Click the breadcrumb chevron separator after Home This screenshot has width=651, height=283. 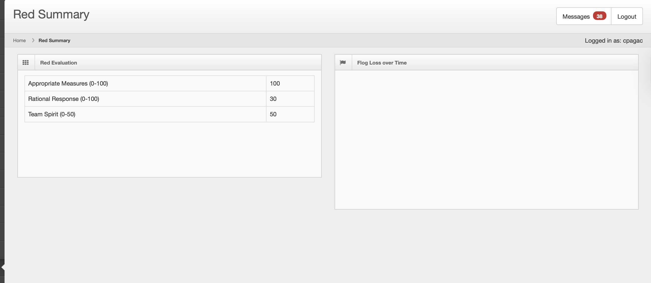pyautogui.click(x=33, y=40)
